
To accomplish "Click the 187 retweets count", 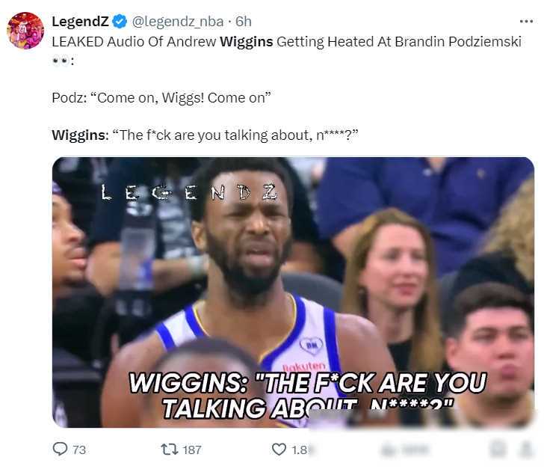I will (192, 450).
